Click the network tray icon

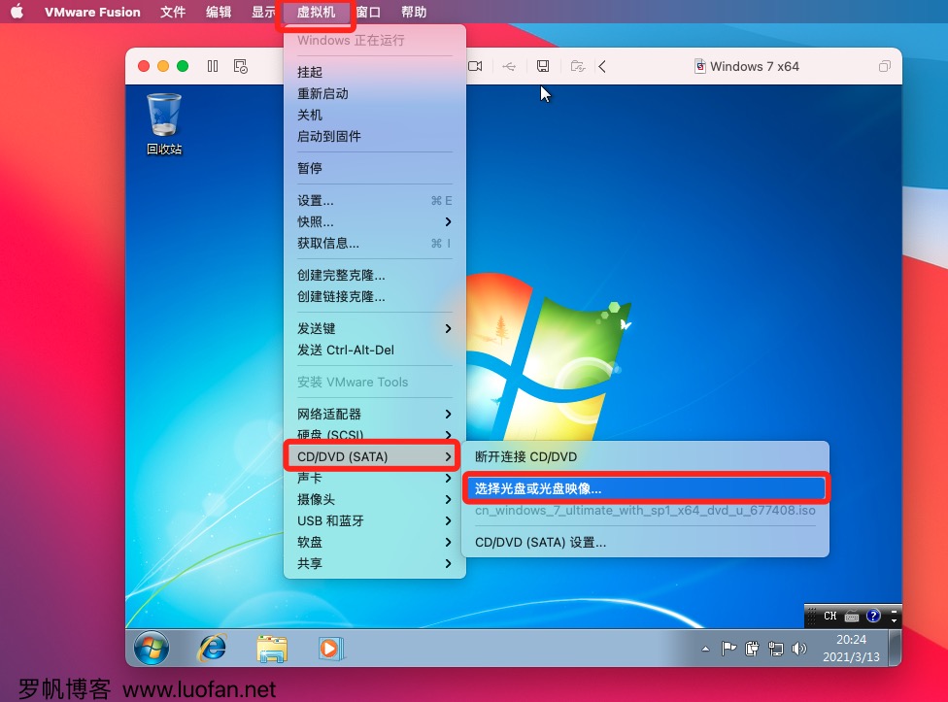click(x=776, y=649)
